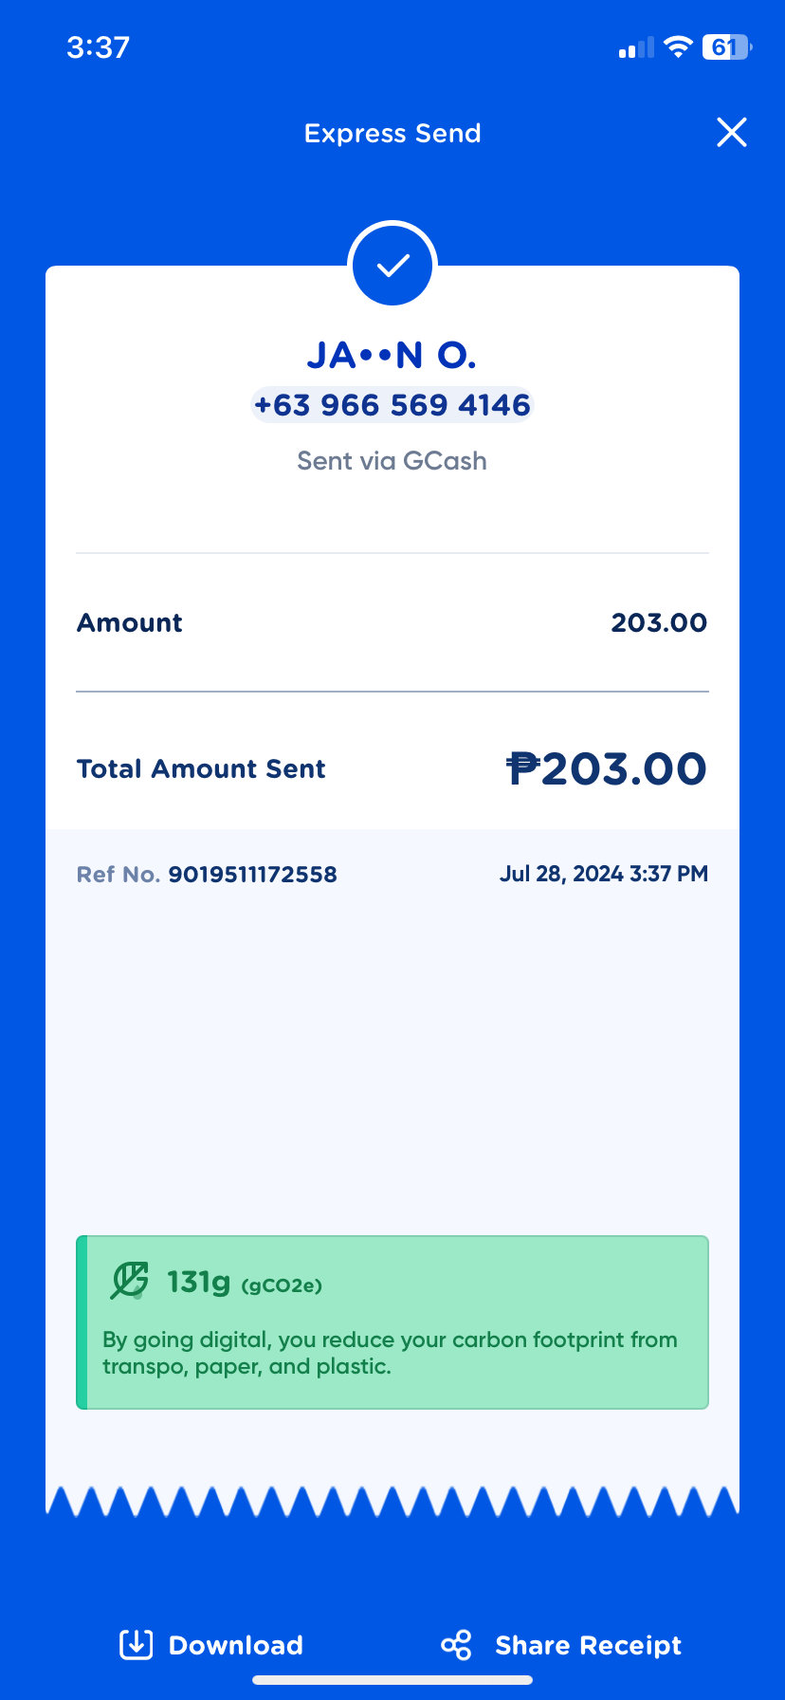Tap the Express Send title
This screenshot has width=785, height=1700.
pos(392,133)
